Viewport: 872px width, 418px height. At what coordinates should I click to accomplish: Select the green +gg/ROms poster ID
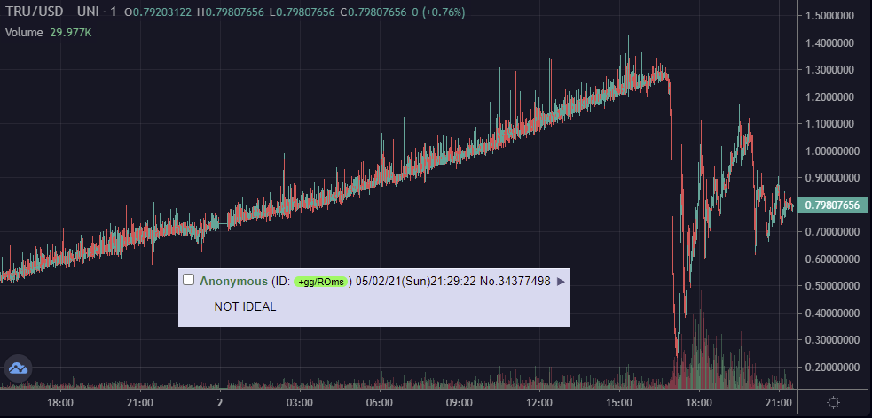(321, 282)
